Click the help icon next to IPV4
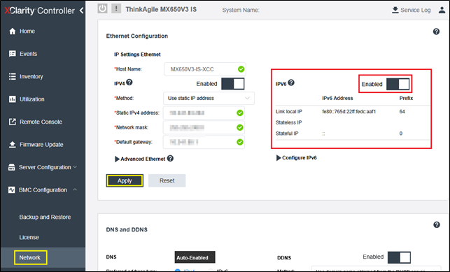This screenshot has width=450, height=272. [129, 83]
